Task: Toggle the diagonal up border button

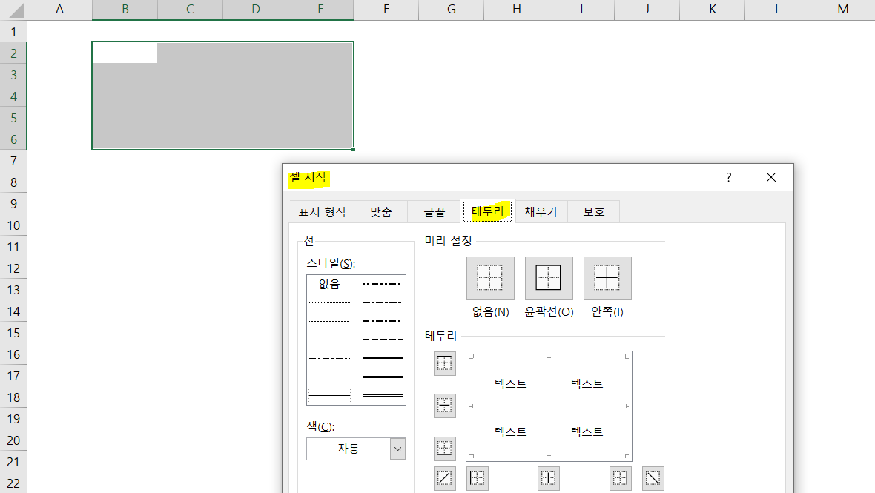Action: 445,478
